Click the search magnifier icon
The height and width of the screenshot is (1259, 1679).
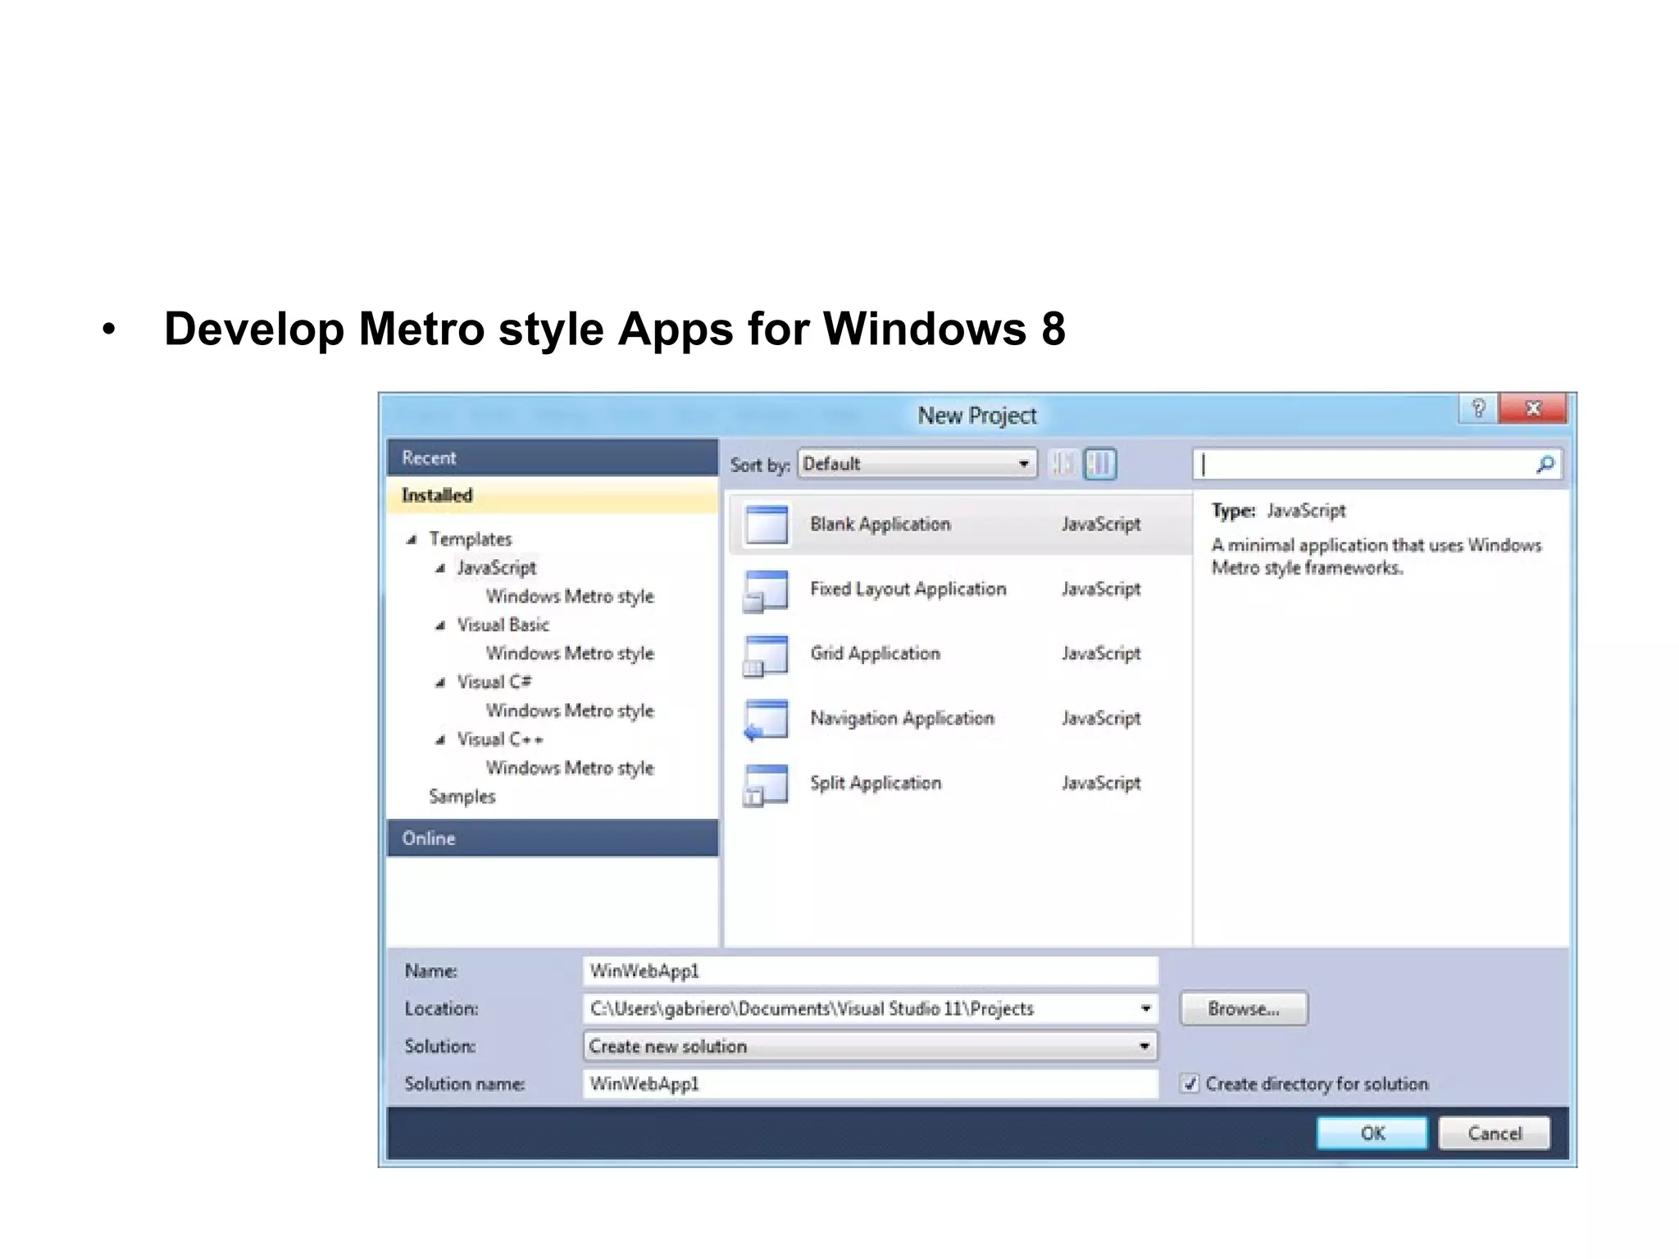click(1545, 465)
